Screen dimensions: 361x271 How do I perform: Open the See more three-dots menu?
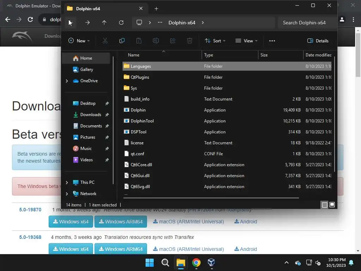272,41
